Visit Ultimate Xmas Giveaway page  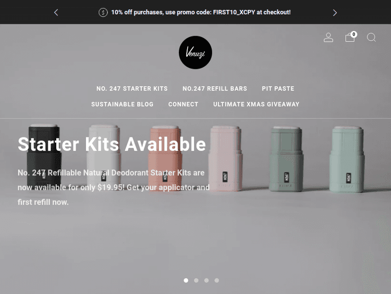pos(256,104)
